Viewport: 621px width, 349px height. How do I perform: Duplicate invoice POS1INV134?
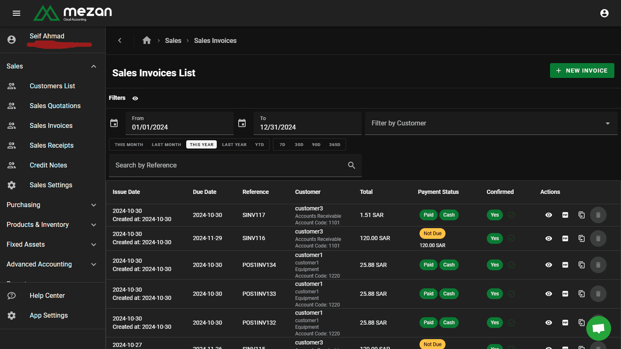[x=582, y=265]
